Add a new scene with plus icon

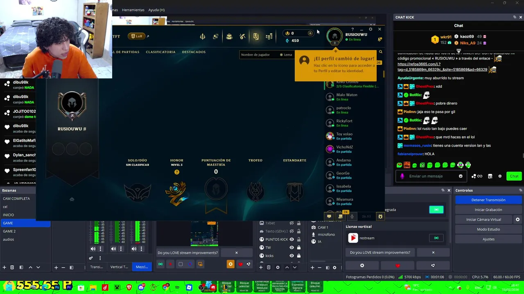pyautogui.click(x=4, y=267)
